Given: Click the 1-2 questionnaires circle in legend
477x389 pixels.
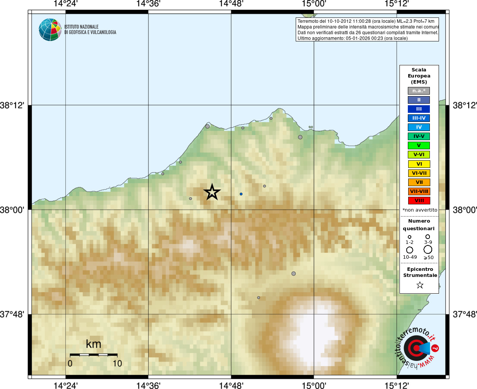Looking at the screenshot, I should tap(409, 237).
